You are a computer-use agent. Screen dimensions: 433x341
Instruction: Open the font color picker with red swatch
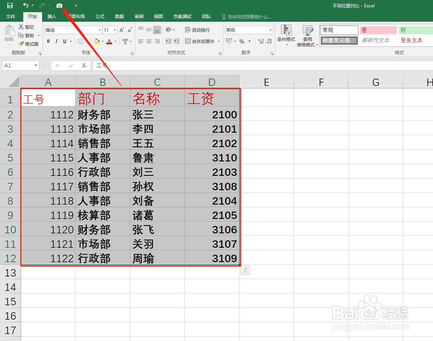pos(110,41)
